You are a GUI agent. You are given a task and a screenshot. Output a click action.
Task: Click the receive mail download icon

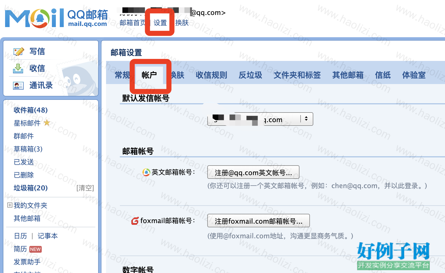pyautogui.click(x=18, y=68)
